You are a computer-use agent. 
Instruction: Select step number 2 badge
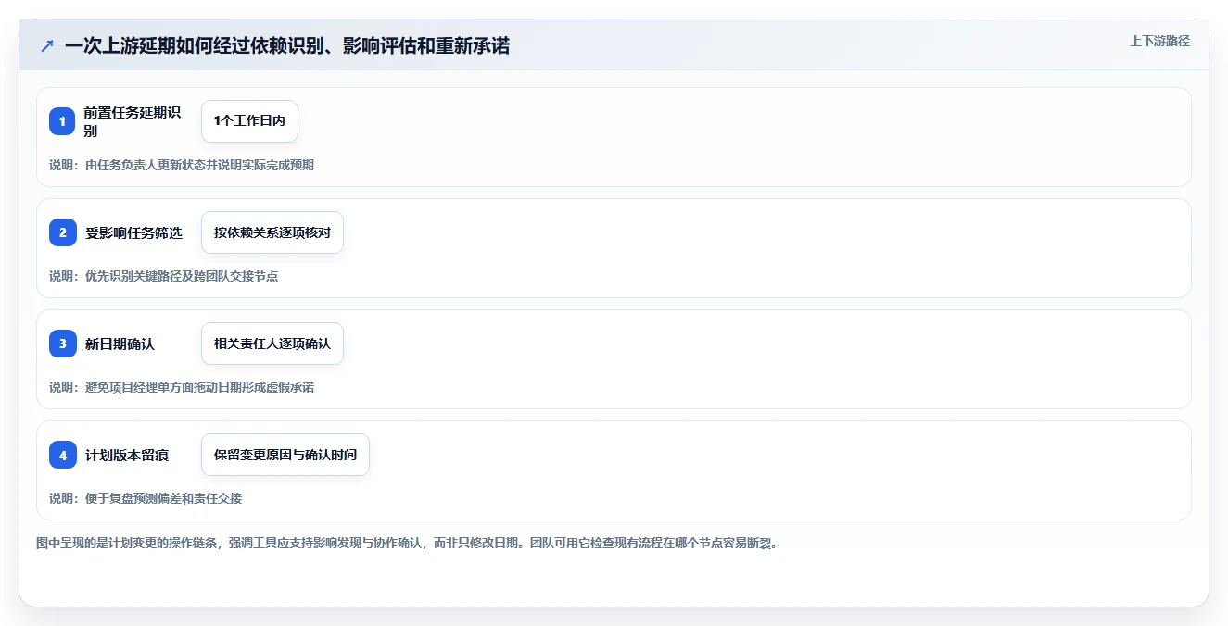[62, 232]
